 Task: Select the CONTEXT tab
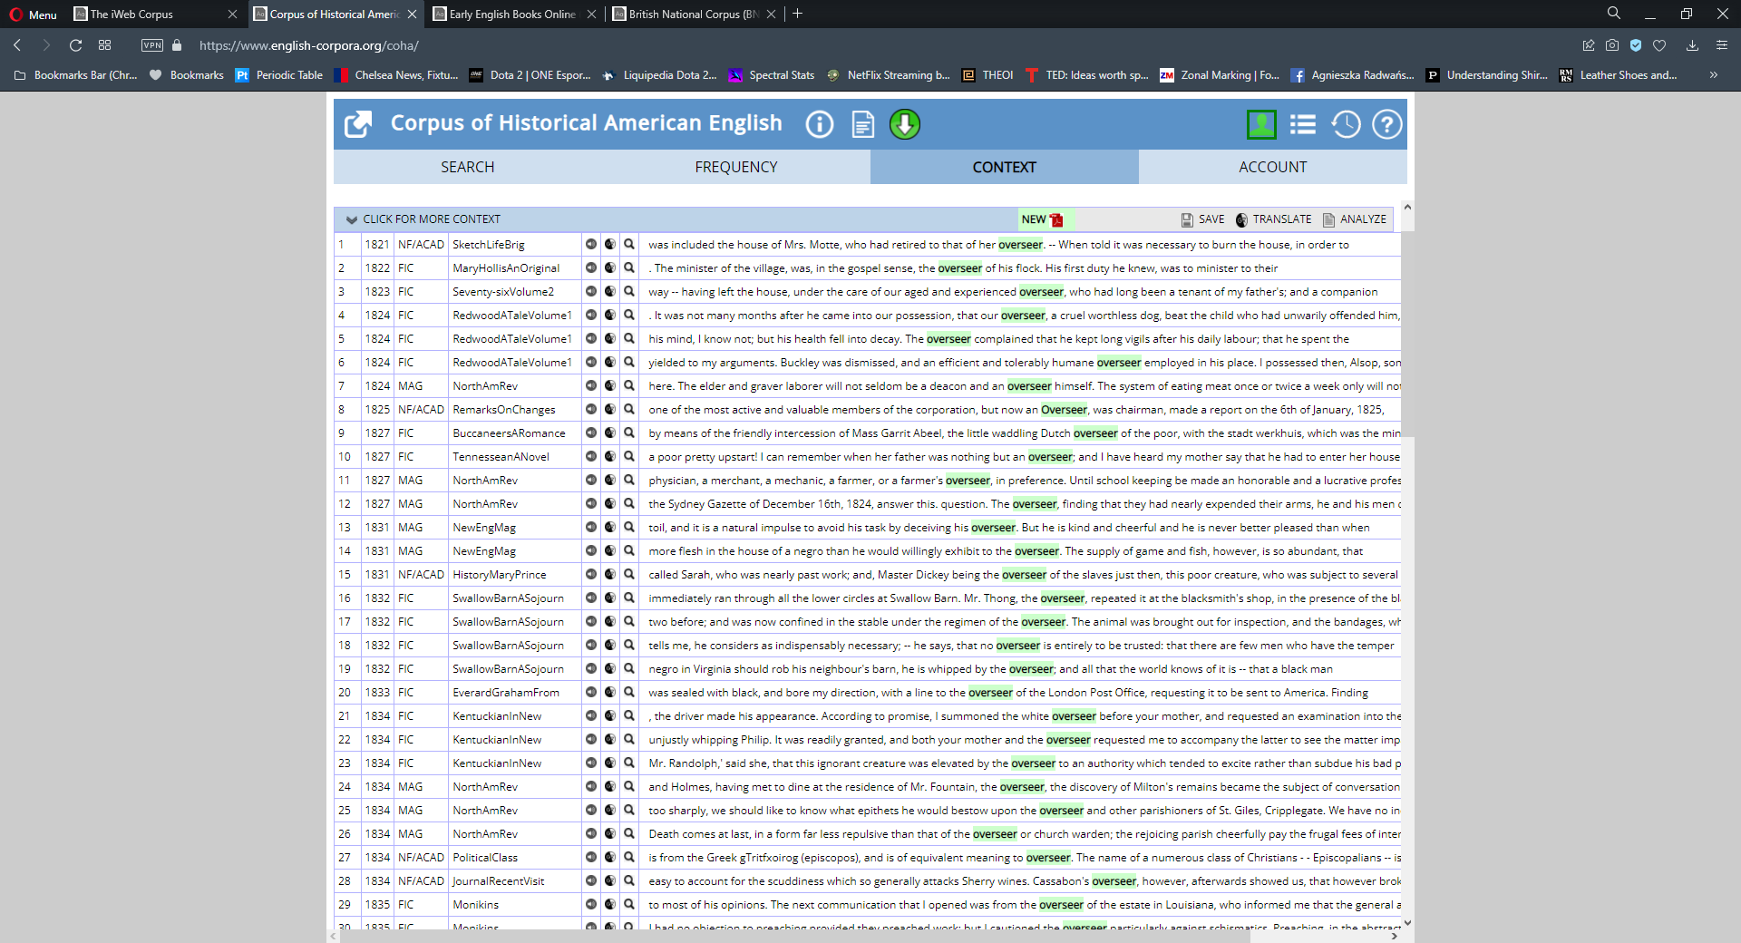[1005, 167]
